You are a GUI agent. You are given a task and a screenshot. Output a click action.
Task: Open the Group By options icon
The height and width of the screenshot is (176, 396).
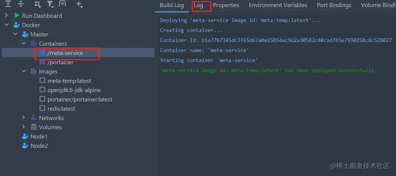[x=37, y=4]
